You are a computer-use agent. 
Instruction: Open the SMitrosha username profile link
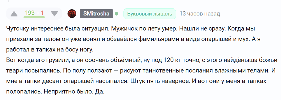[x=96, y=14]
